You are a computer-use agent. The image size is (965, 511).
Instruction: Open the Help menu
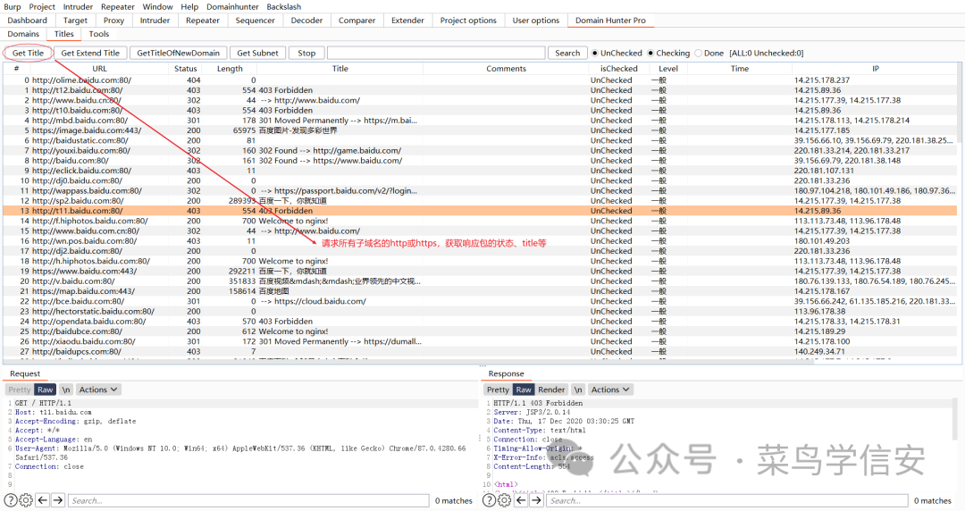(189, 7)
